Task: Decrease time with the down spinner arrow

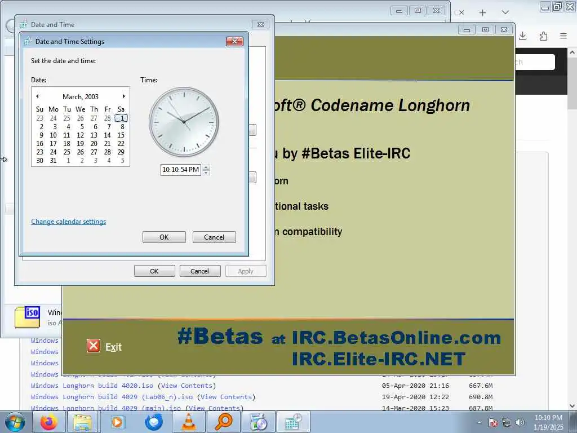Action: point(206,173)
